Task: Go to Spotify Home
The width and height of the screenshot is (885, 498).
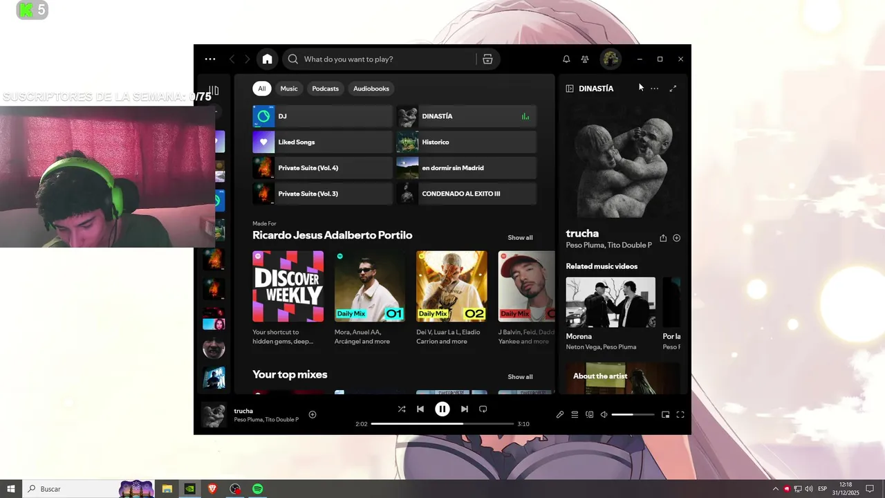Action: 267,59
